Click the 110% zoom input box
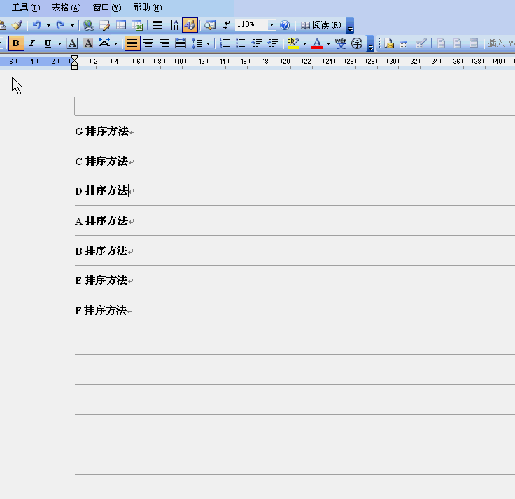 pyautogui.click(x=251, y=24)
